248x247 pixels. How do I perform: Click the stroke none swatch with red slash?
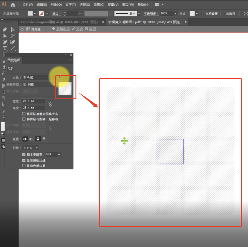[x=42, y=14]
